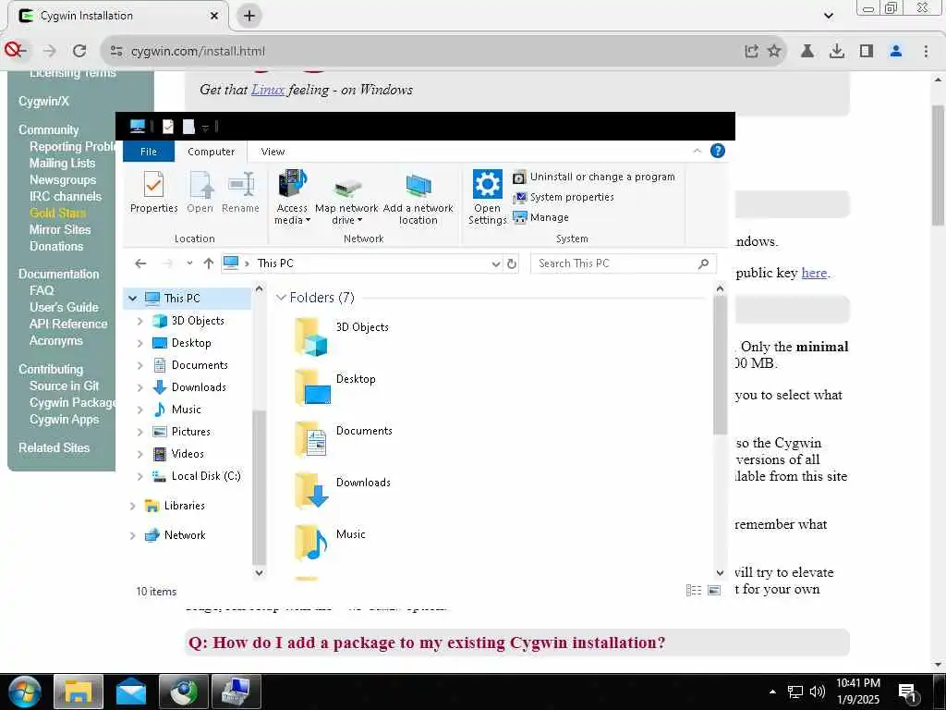Click quick access Properties icon in title bar
This screenshot has width=946, height=710.
[x=168, y=126]
